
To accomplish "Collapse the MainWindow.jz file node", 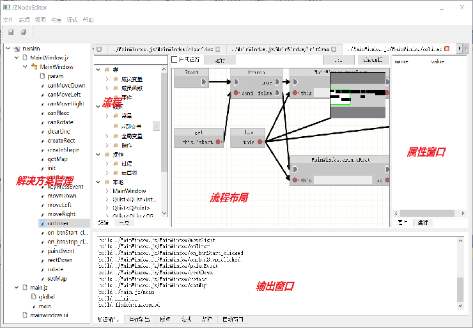I will point(17,58).
